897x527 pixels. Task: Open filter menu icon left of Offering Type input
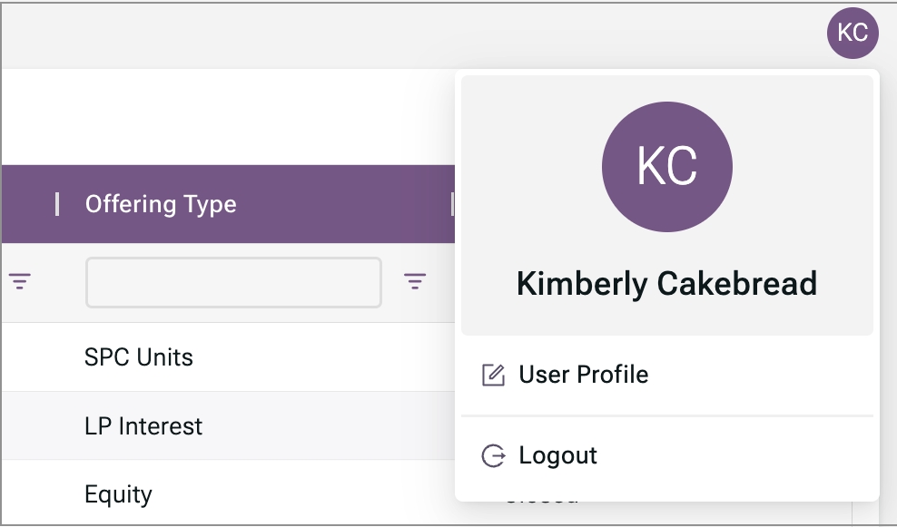pos(20,282)
